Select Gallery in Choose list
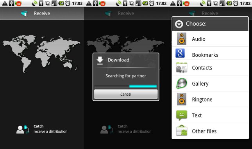252x149 pixels. (x=210, y=83)
